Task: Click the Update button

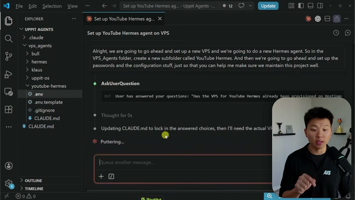Action: 268,6
